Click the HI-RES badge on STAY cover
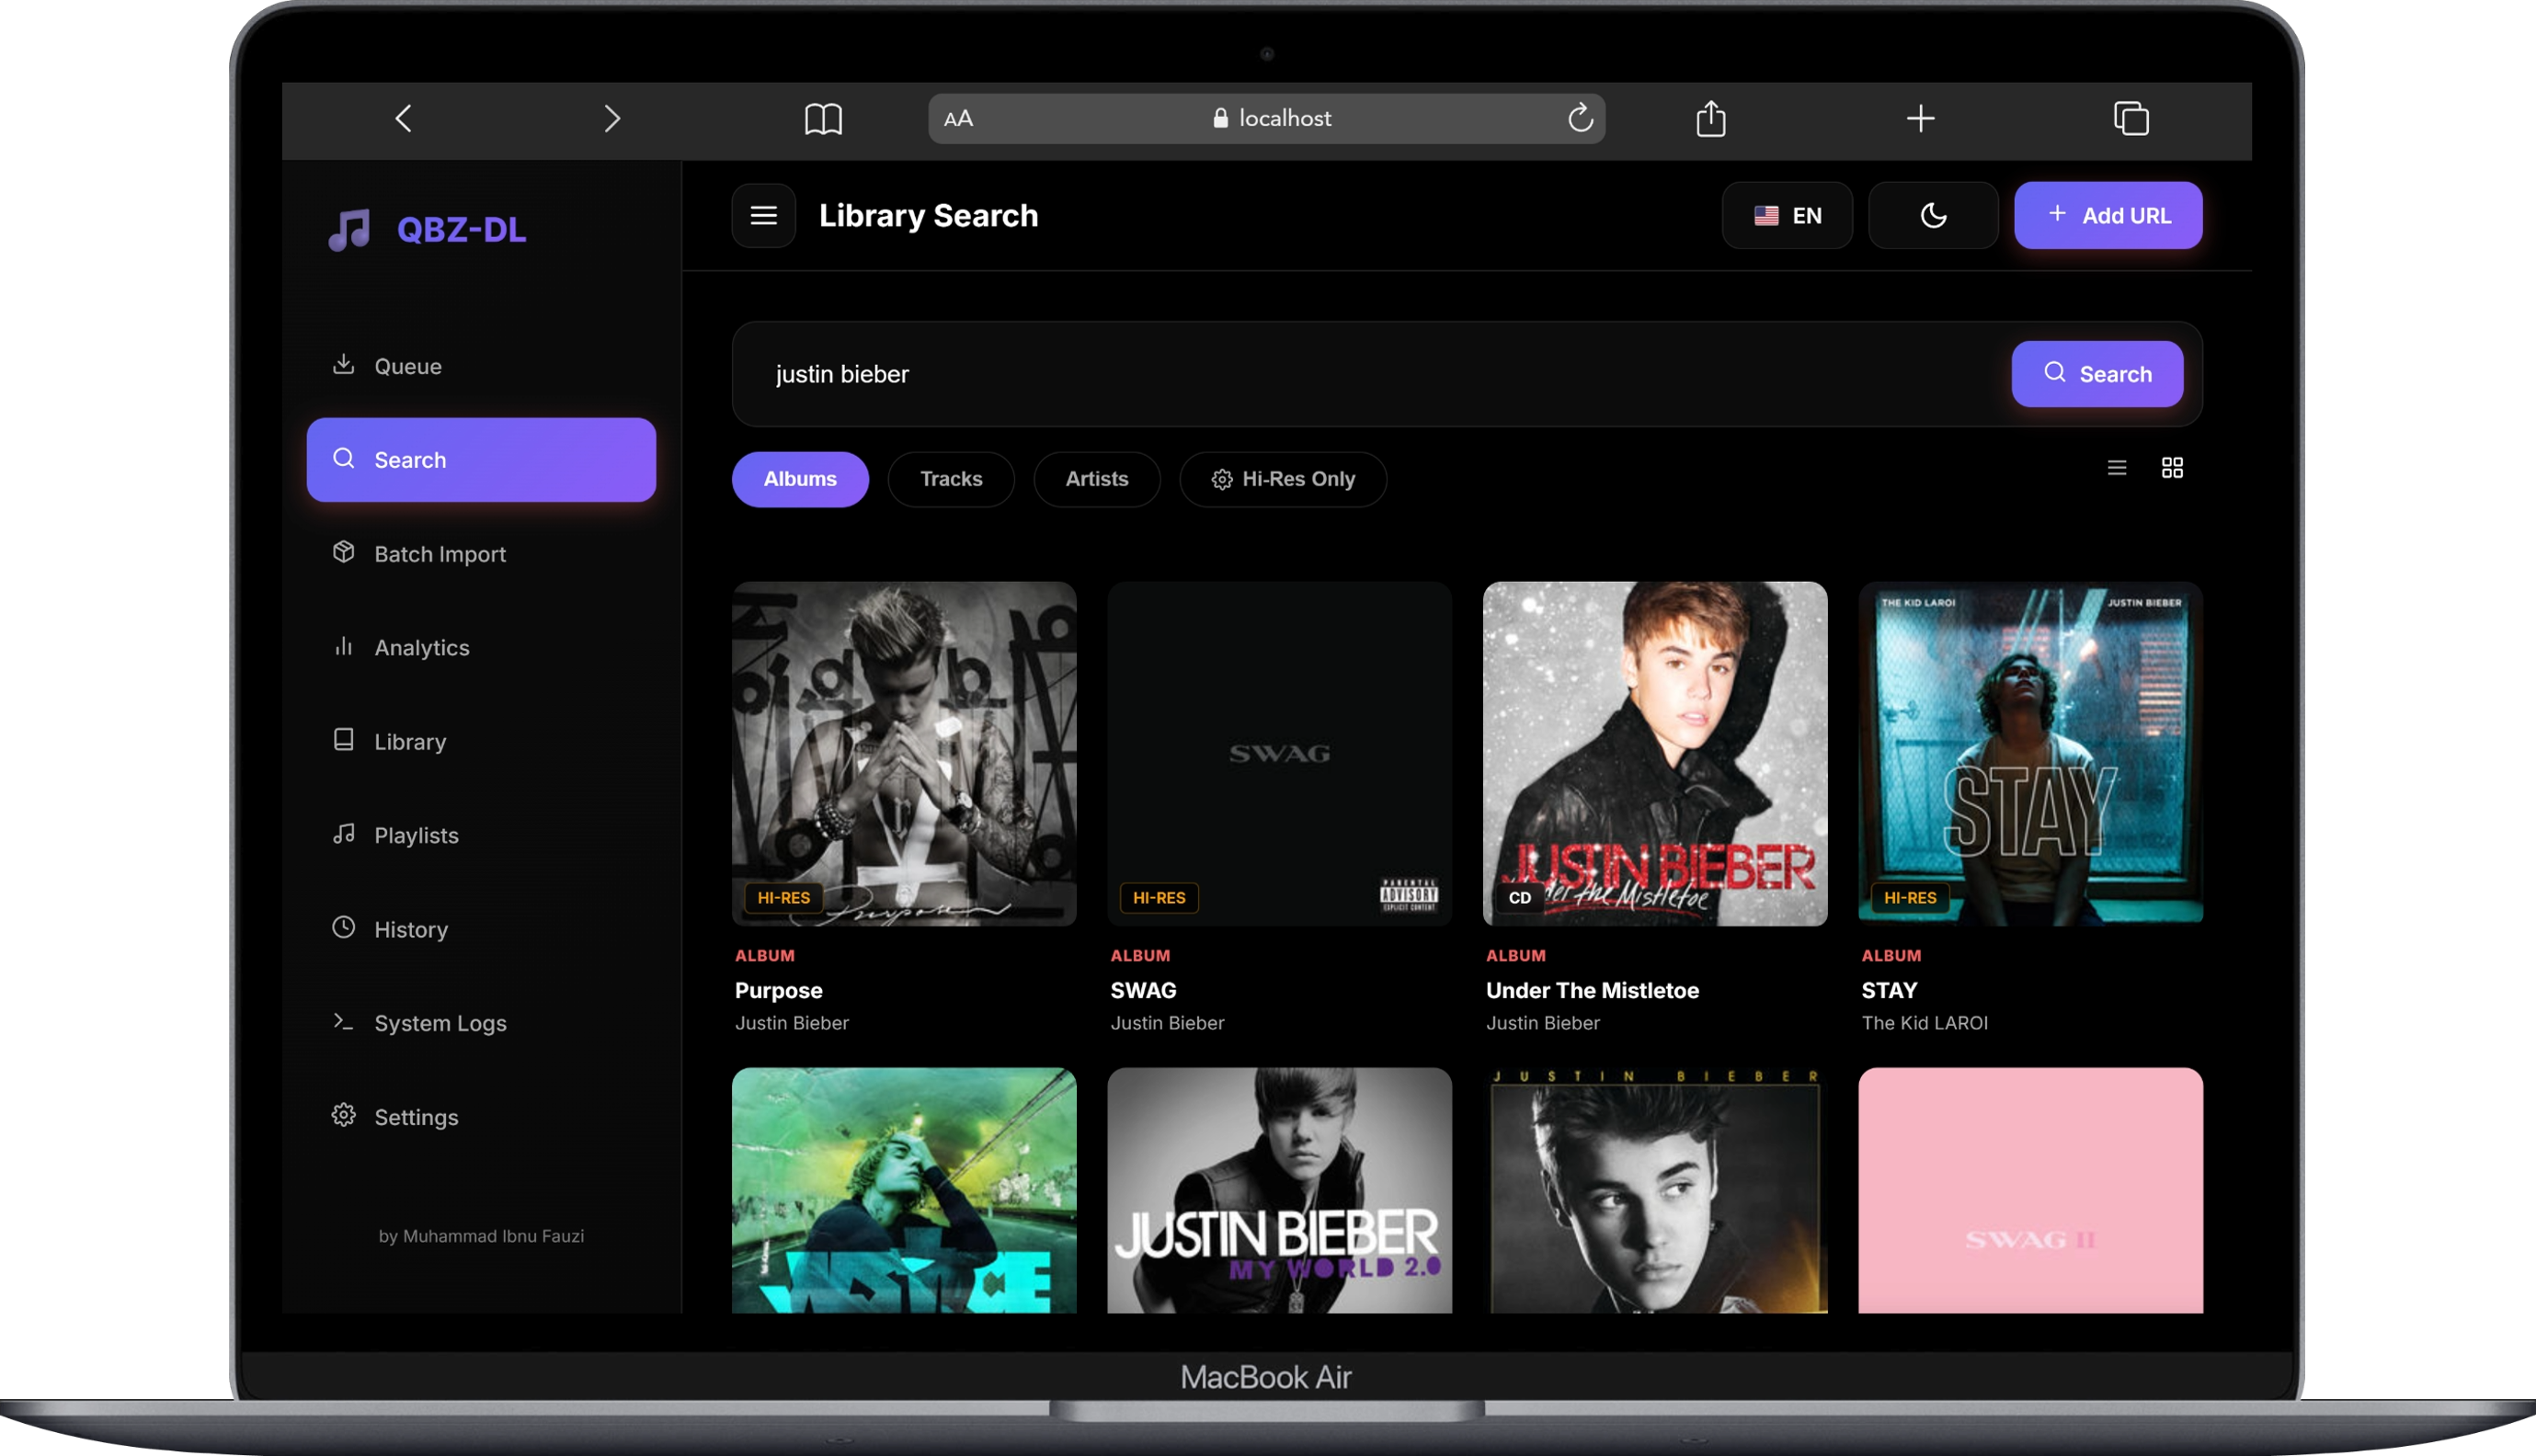The height and width of the screenshot is (1456, 2536). (x=1910, y=898)
